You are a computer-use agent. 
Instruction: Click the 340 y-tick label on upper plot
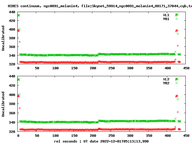click(x=12, y=55)
